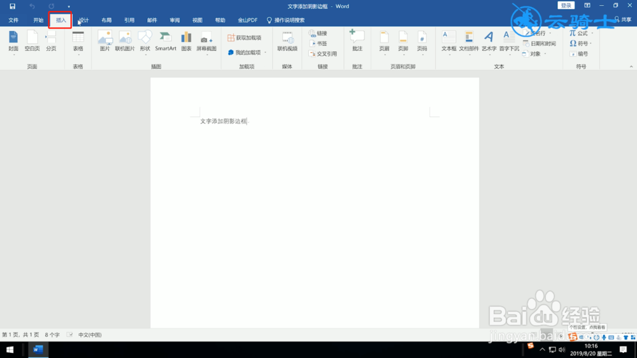Switch to the 视图 ribbon tab
The image size is (637, 358).
pyautogui.click(x=197, y=20)
